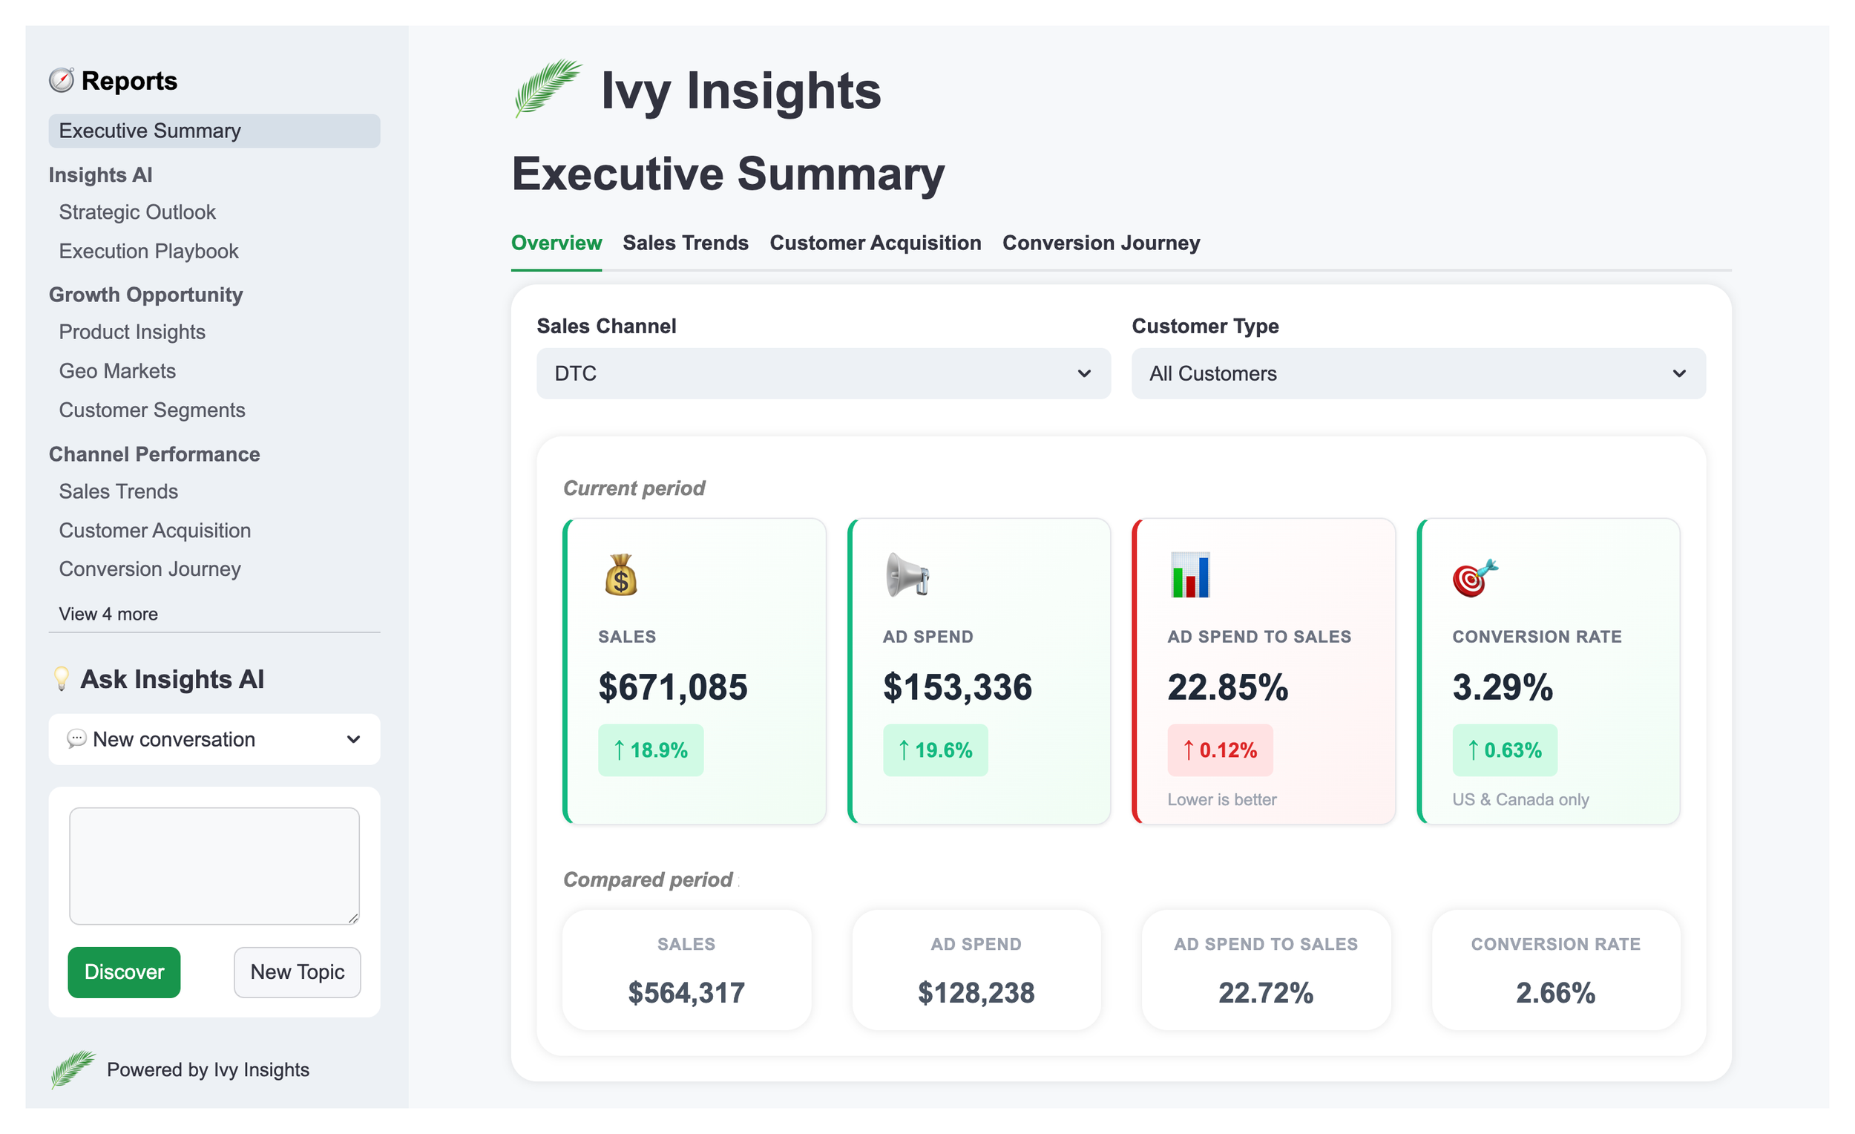Switch to the Conversion Journey tab
The width and height of the screenshot is (1855, 1134).
click(x=1100, y=243)
